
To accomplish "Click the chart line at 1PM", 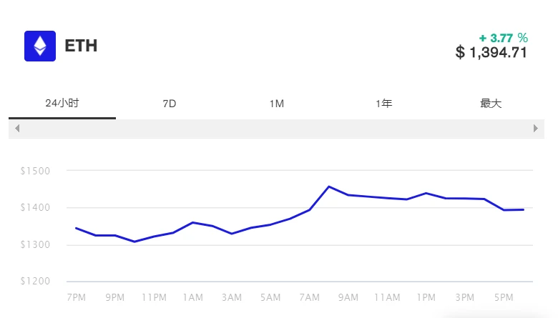I will [x=426, y=193].
